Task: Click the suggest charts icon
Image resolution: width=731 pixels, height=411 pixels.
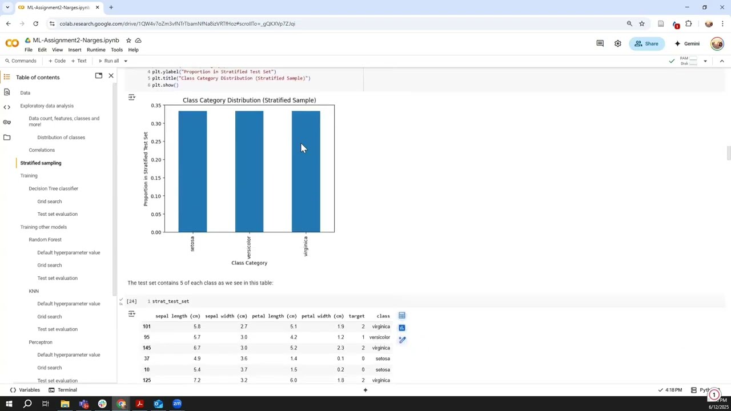Action: 402,328
